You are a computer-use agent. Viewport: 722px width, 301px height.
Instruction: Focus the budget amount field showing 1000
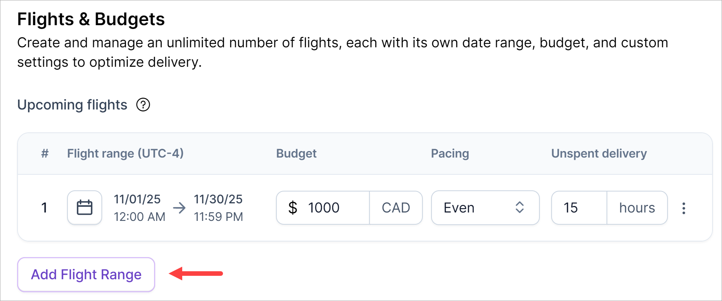[x=331, y=208]
